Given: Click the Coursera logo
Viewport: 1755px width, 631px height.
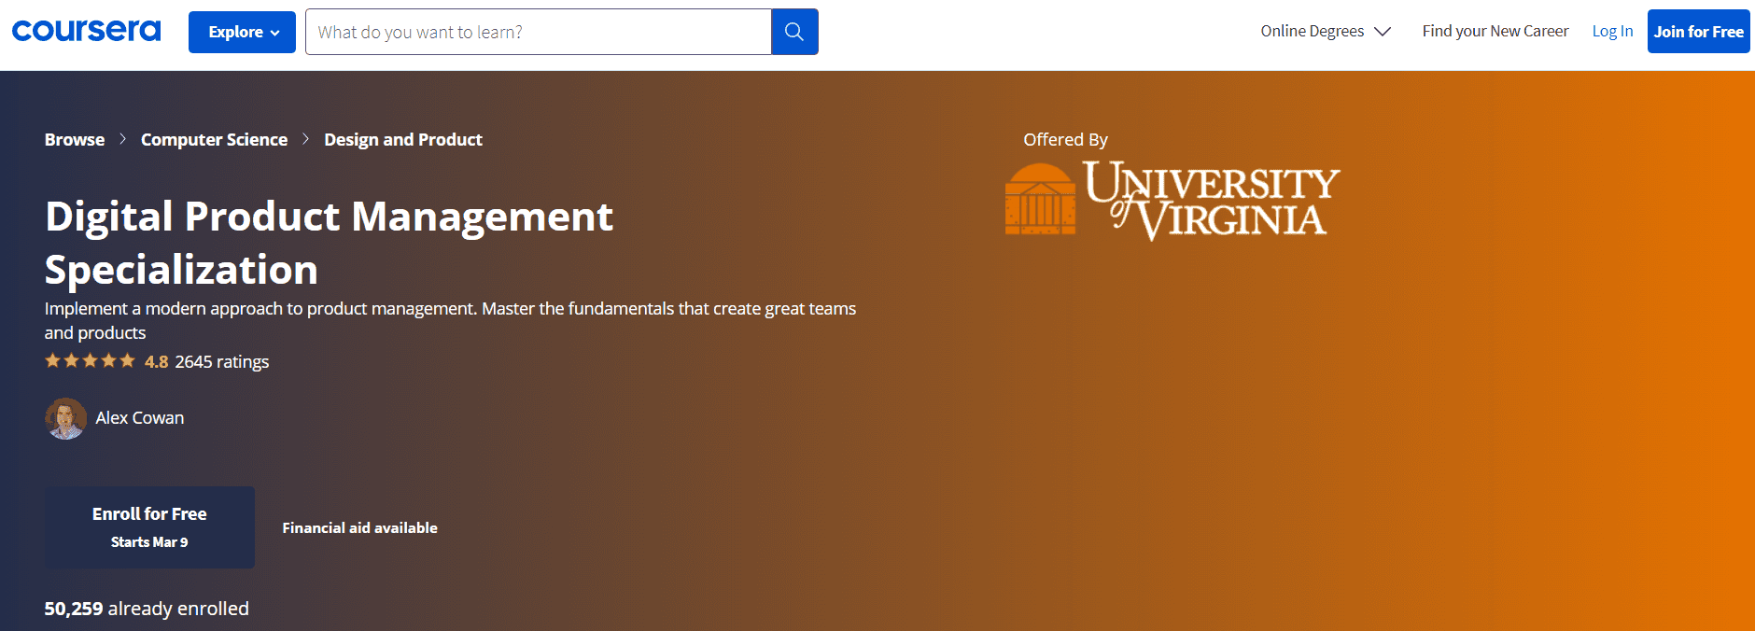Looking at the screenshot, I should pos(86,31).
